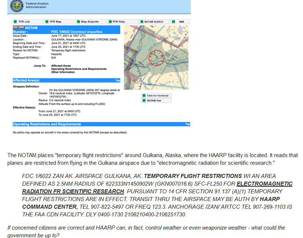The width and height of the screenshot is (303, 238).
Task: Click the From June 21, 2021 at 0400 UTC line
Action: (59, 111)
